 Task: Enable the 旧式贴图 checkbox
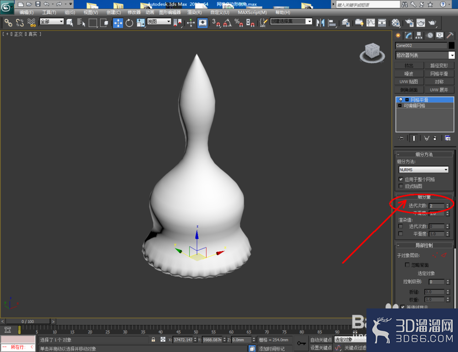pos(401,186)
